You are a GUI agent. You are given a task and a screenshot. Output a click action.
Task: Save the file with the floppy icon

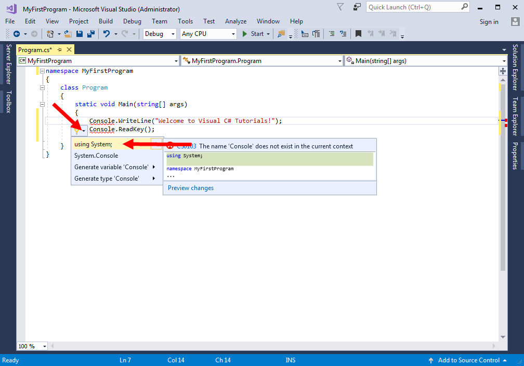(x=80, y=34)
